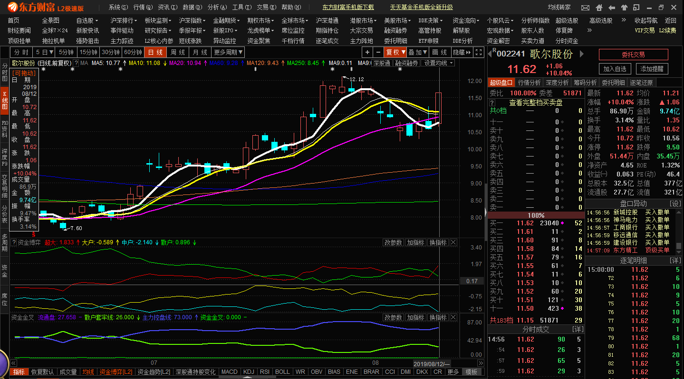Click the 添加提醒 button
Viewport: 684px width, 379px height.
point(652,69)
